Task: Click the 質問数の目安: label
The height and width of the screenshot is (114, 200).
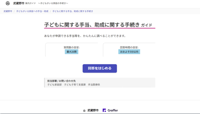Action: (72, 47)
